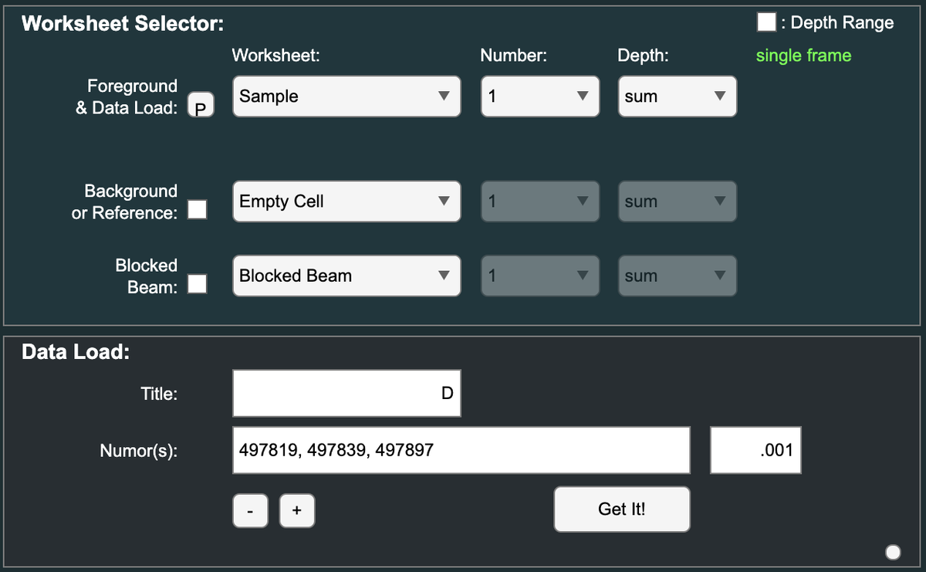The height and width of the screenshot is (572, 926).
Task: Open the Empty Cell worksheet dropdown
Action: (346, 201)
